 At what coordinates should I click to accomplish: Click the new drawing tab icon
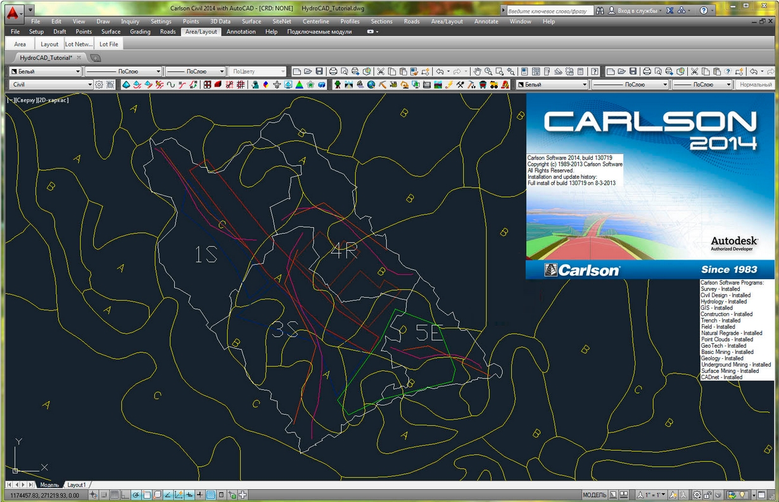[x=96, y=58]
